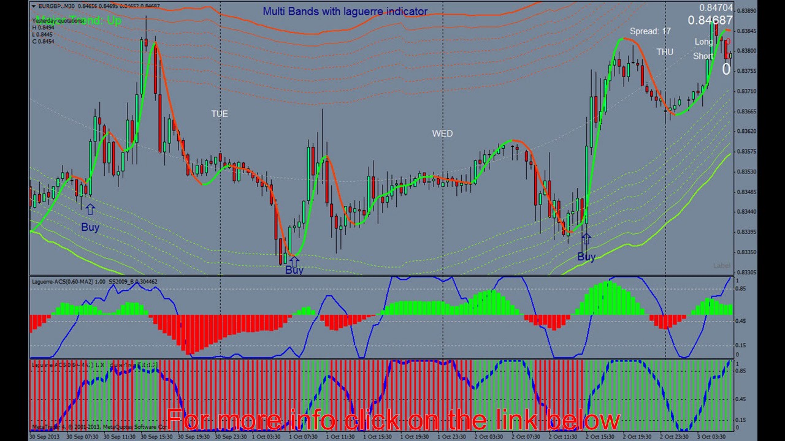Click the 'Spread: 17' label

(650, 31)
